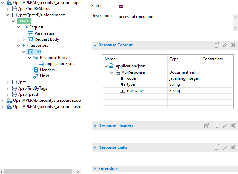Select the Request Body tree item
238x174 pixels.
click(x=47, y=39)
